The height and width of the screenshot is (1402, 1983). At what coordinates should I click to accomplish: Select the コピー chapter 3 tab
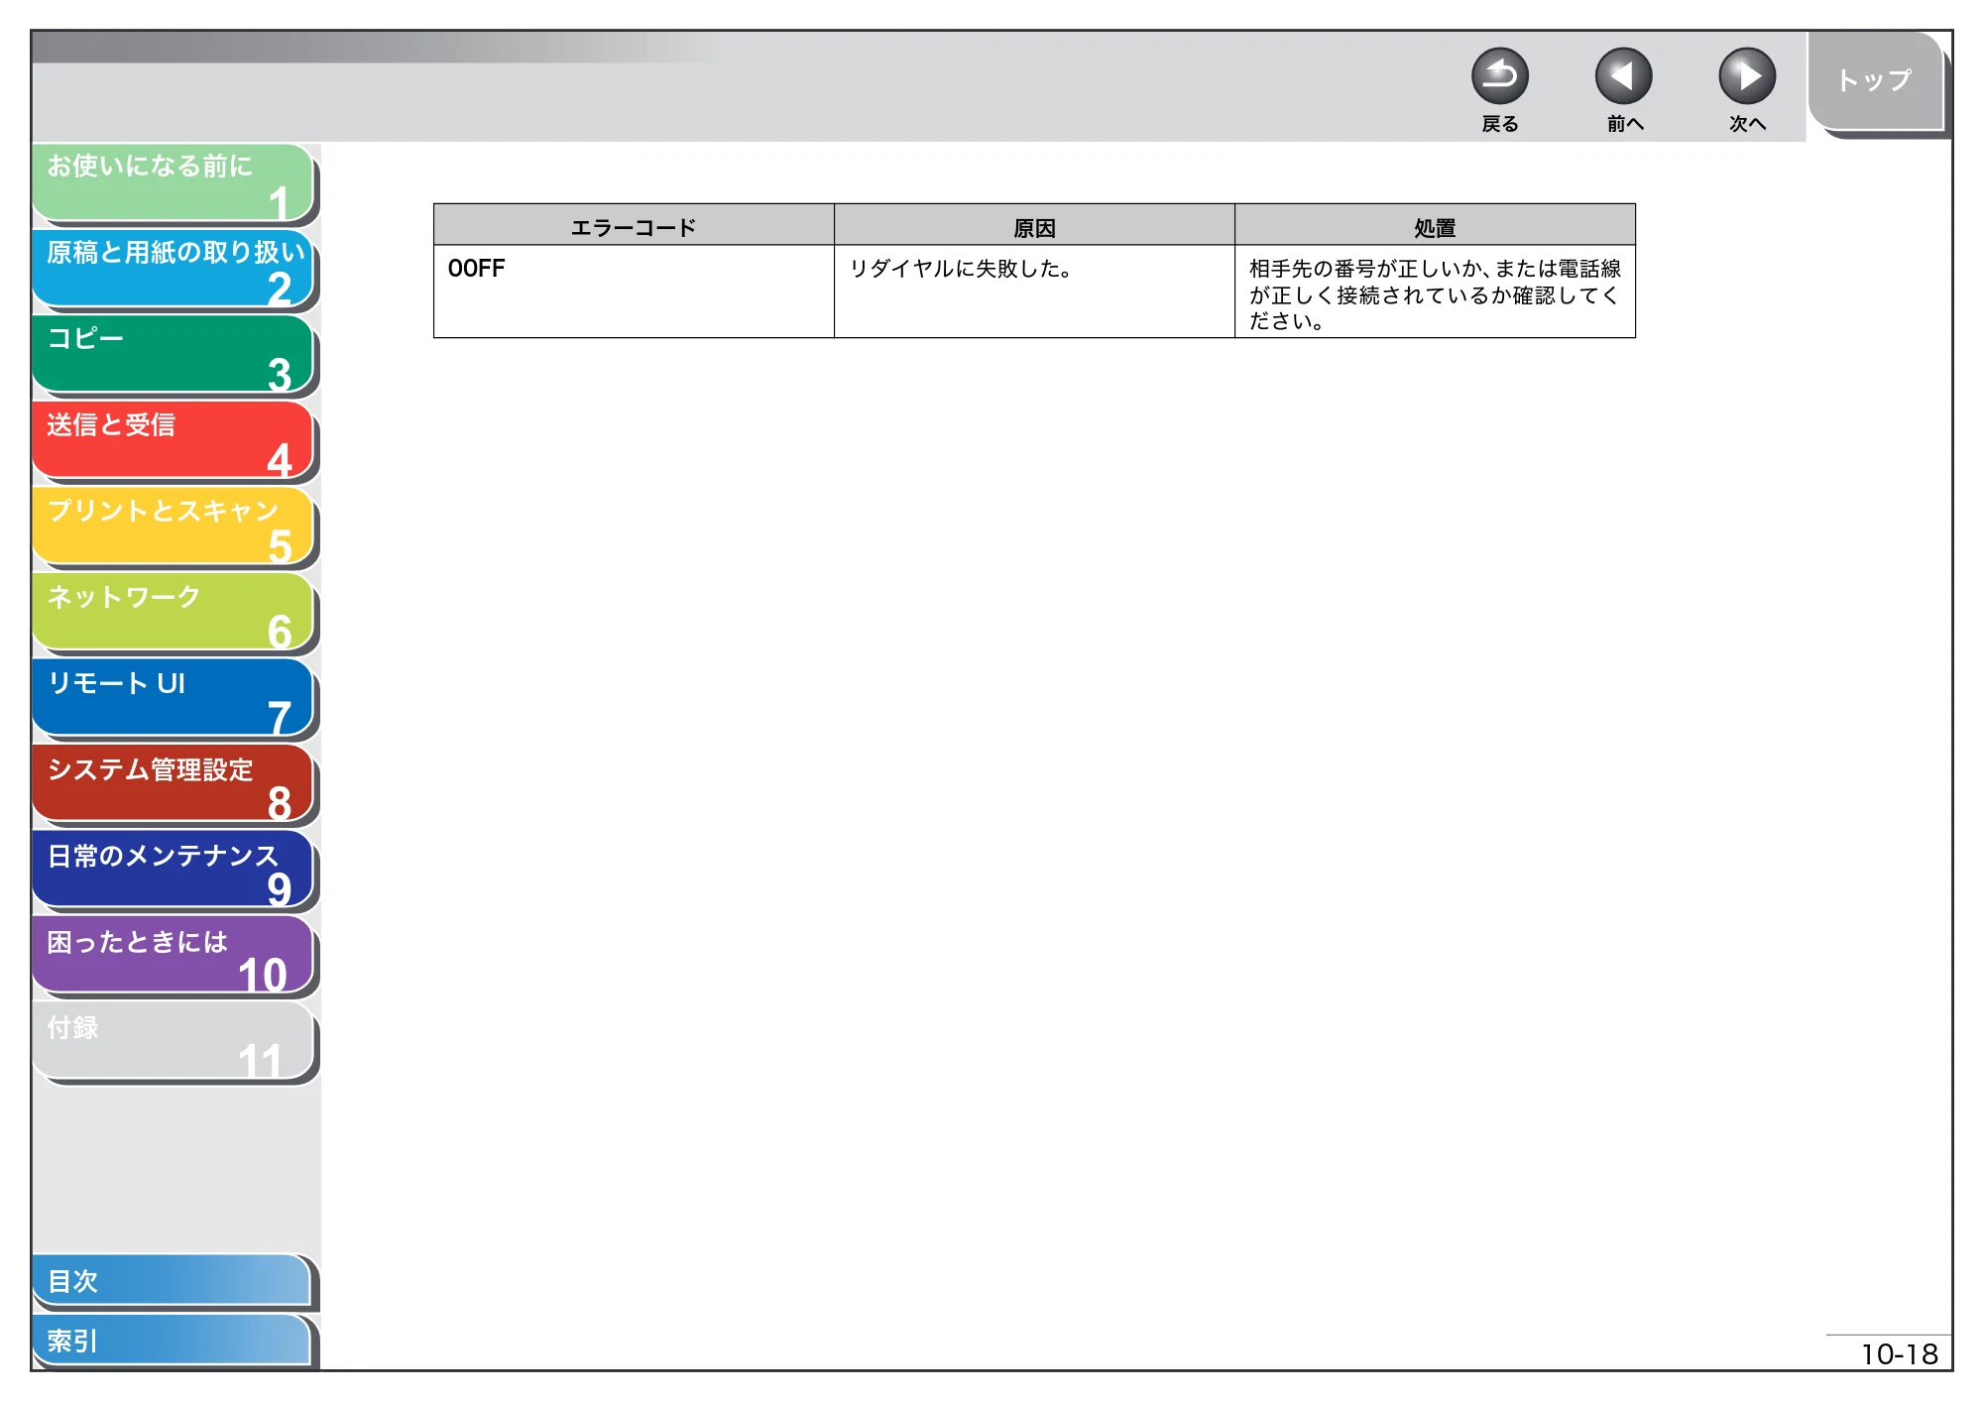174,355
